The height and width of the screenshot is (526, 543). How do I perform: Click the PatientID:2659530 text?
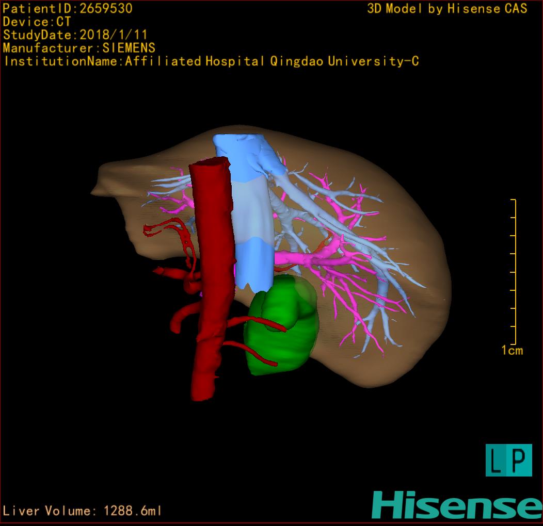68,9
